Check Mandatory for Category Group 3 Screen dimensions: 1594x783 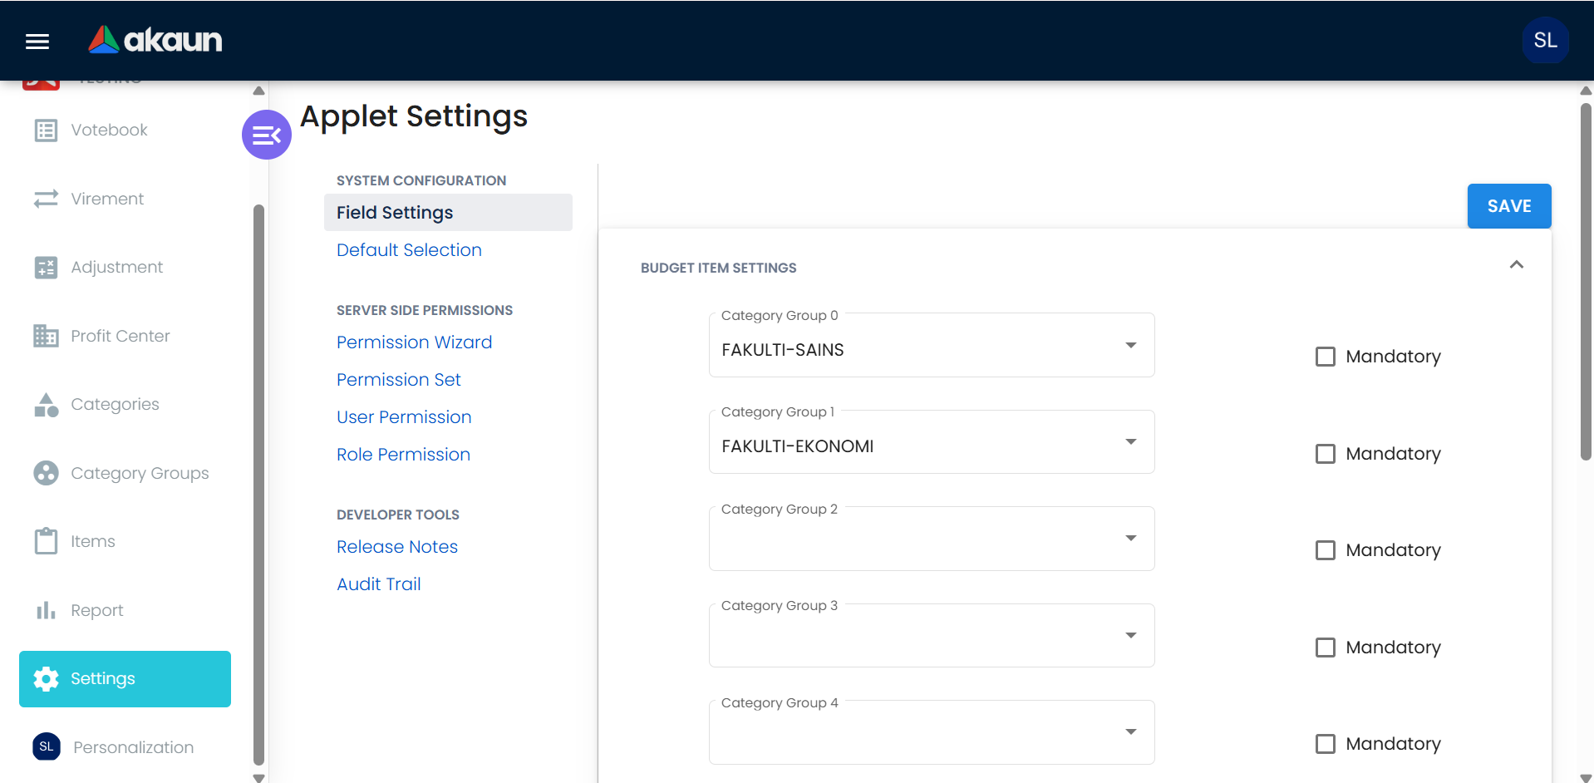1325,648
